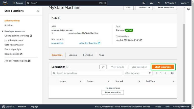
Task: Click the creation date May 24, 2023 value
Action: [129, 40]
